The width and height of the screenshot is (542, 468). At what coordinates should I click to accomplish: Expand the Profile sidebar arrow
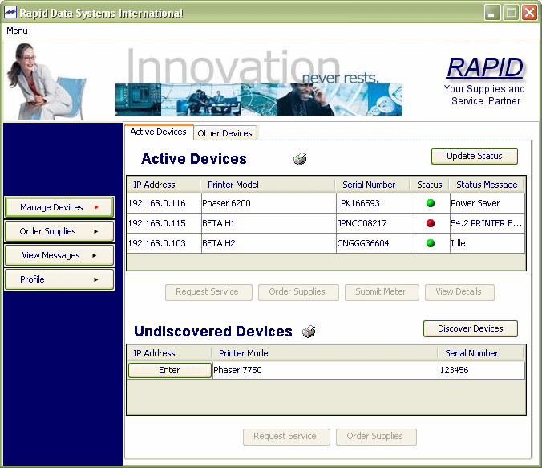click(x=96, y=279)
